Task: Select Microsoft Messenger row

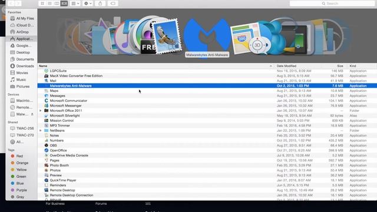Action: [x=207, y=105]
